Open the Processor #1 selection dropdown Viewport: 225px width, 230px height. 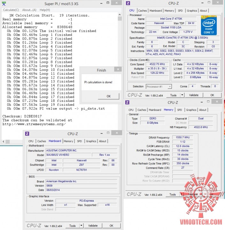159,87
